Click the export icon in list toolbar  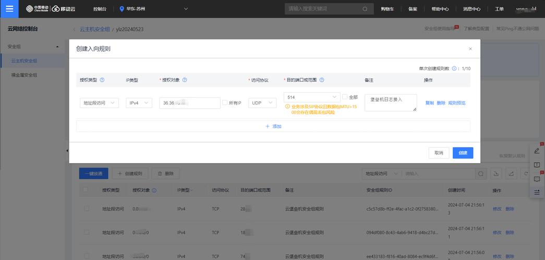tap(511, 174)
